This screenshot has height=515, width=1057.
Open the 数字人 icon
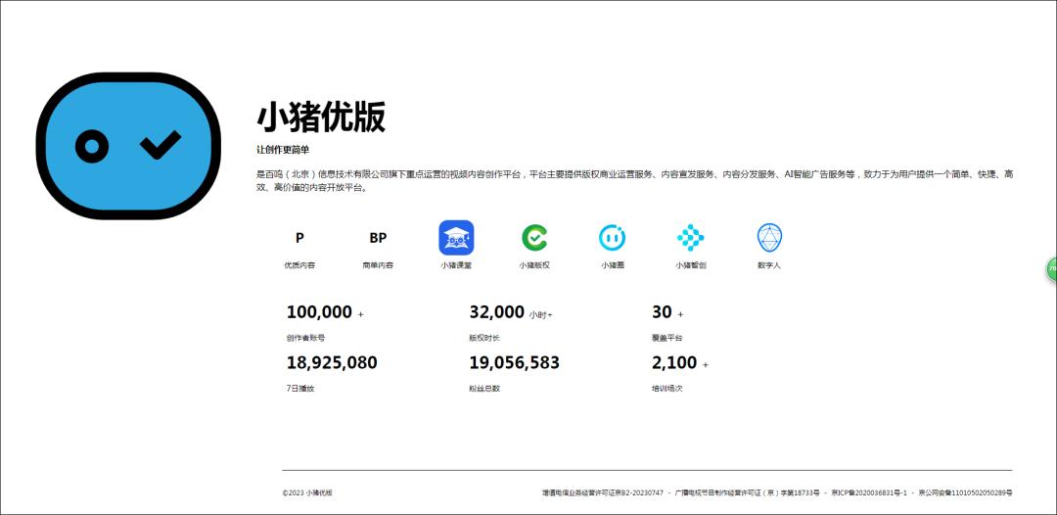(769, 238)
